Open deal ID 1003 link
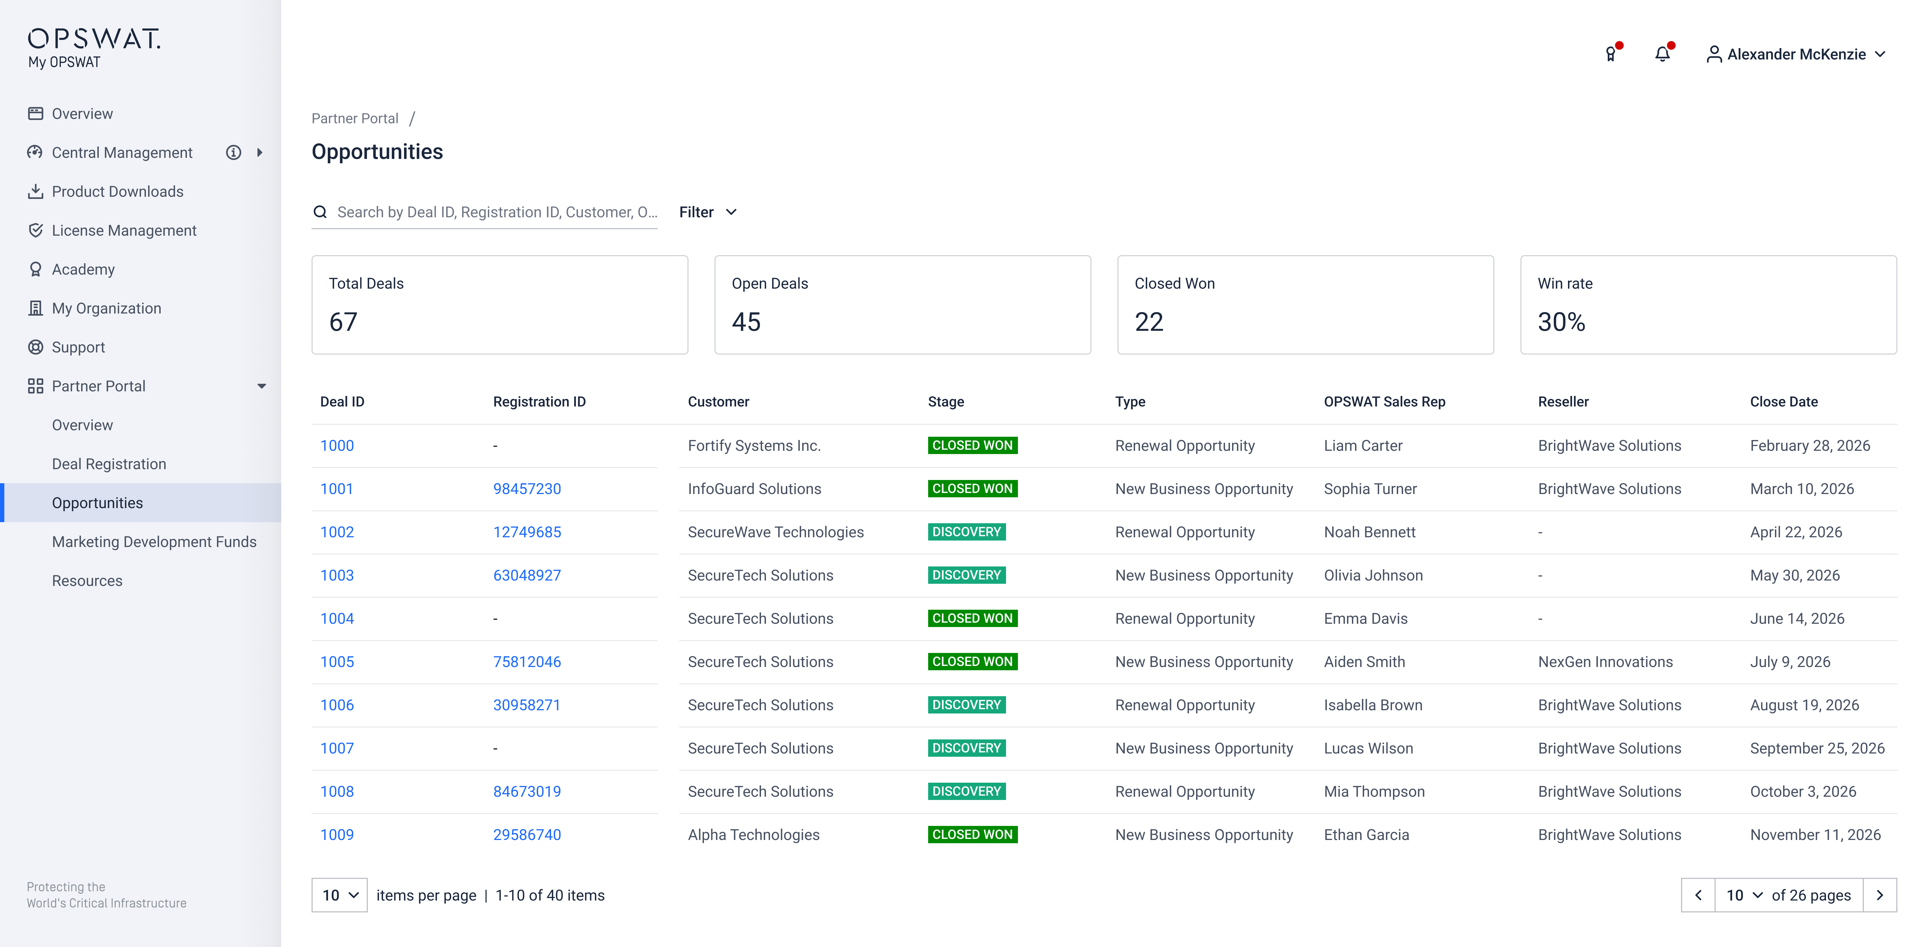The image size is (1932, 947). pos(337,575)
